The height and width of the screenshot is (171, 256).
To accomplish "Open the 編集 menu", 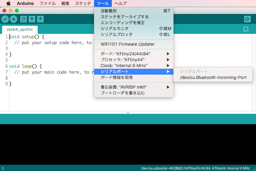I will click(65, 3).
